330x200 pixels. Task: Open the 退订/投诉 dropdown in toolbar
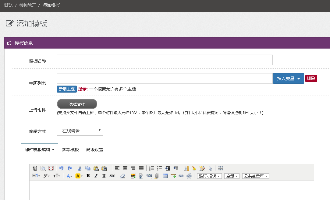[x=209, y=176]
